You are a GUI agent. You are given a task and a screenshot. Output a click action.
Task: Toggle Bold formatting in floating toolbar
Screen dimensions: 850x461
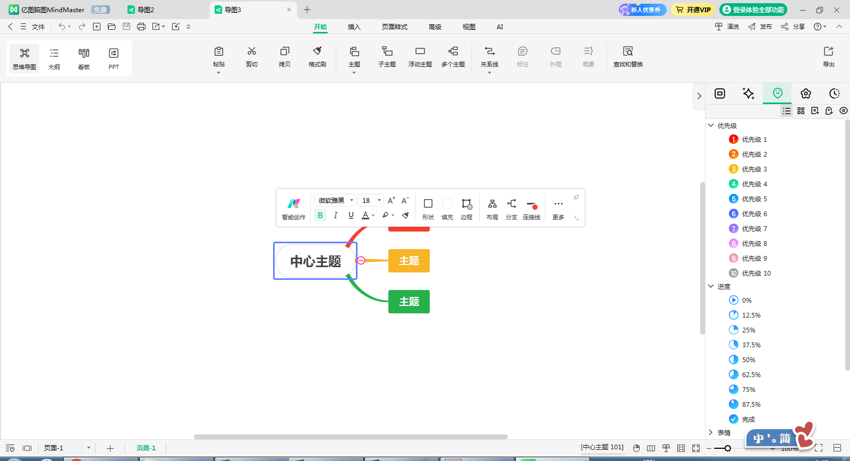(x=320, y=215)
